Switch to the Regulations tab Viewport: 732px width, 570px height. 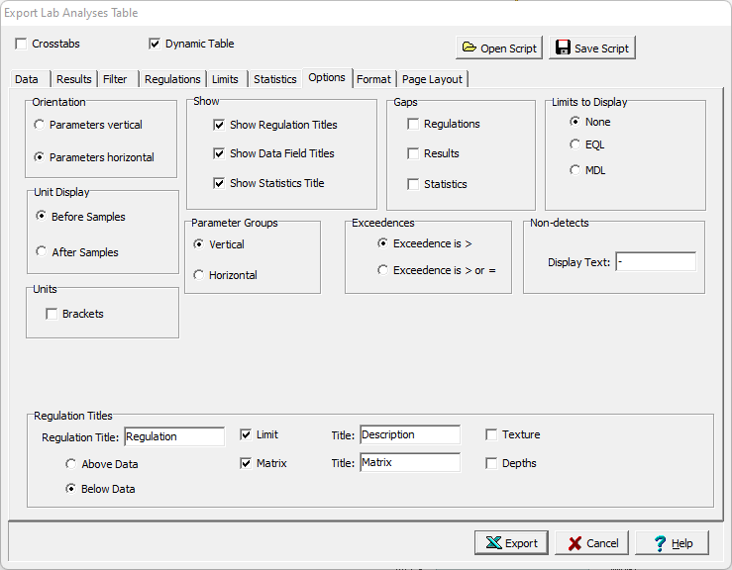point(172,79)
